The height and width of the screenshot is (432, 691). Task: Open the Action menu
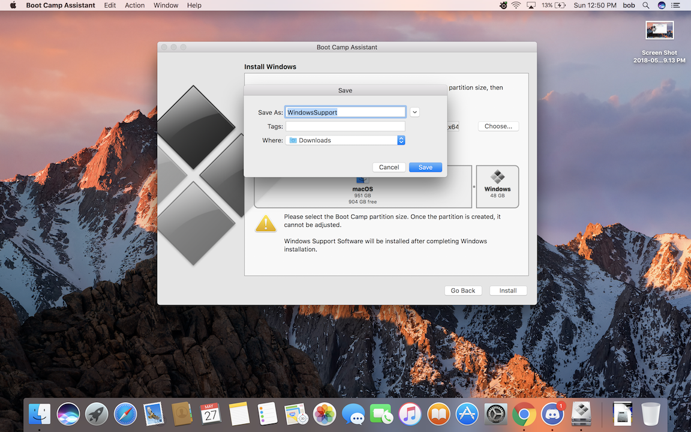[134, 5]
